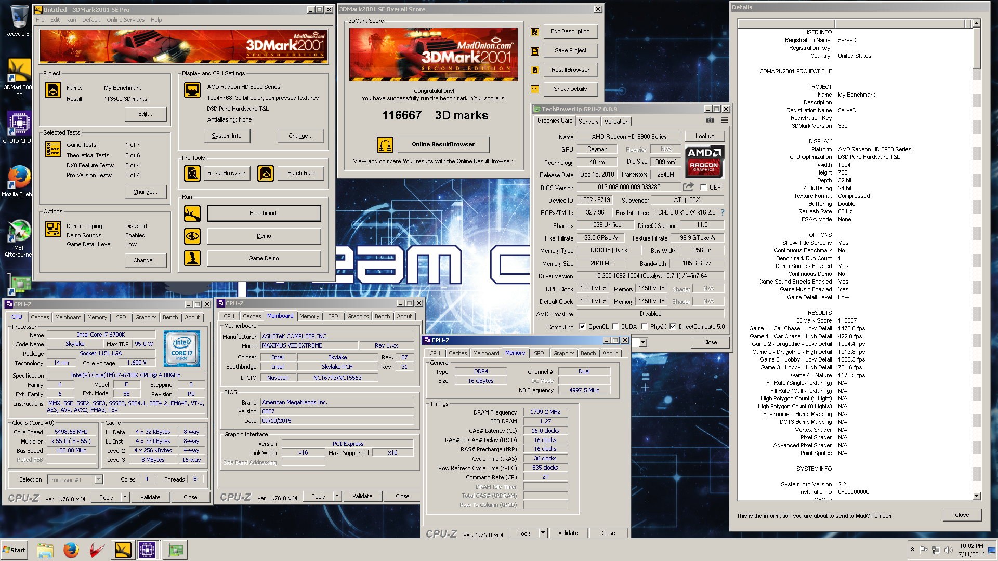Open the Default menu in 3DMark
The image size is (998, 561).
(91, 20)
